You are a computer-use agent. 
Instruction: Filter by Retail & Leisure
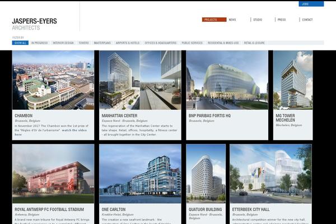point(254,43)
